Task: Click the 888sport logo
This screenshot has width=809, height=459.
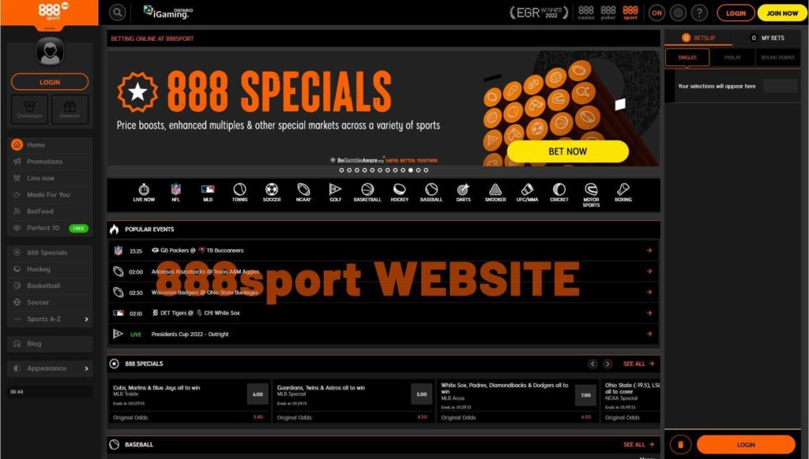Action: click(x=50, y=13)
